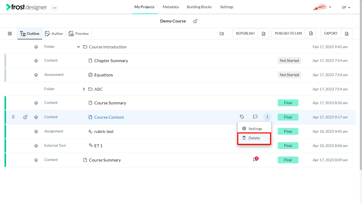Click the Final status of ET 1

288,146
